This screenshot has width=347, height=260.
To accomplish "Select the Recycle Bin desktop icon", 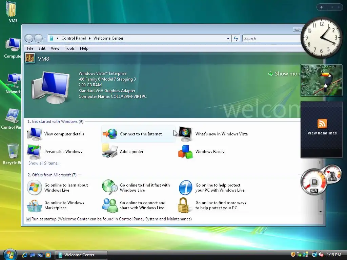I will (12, 154).
